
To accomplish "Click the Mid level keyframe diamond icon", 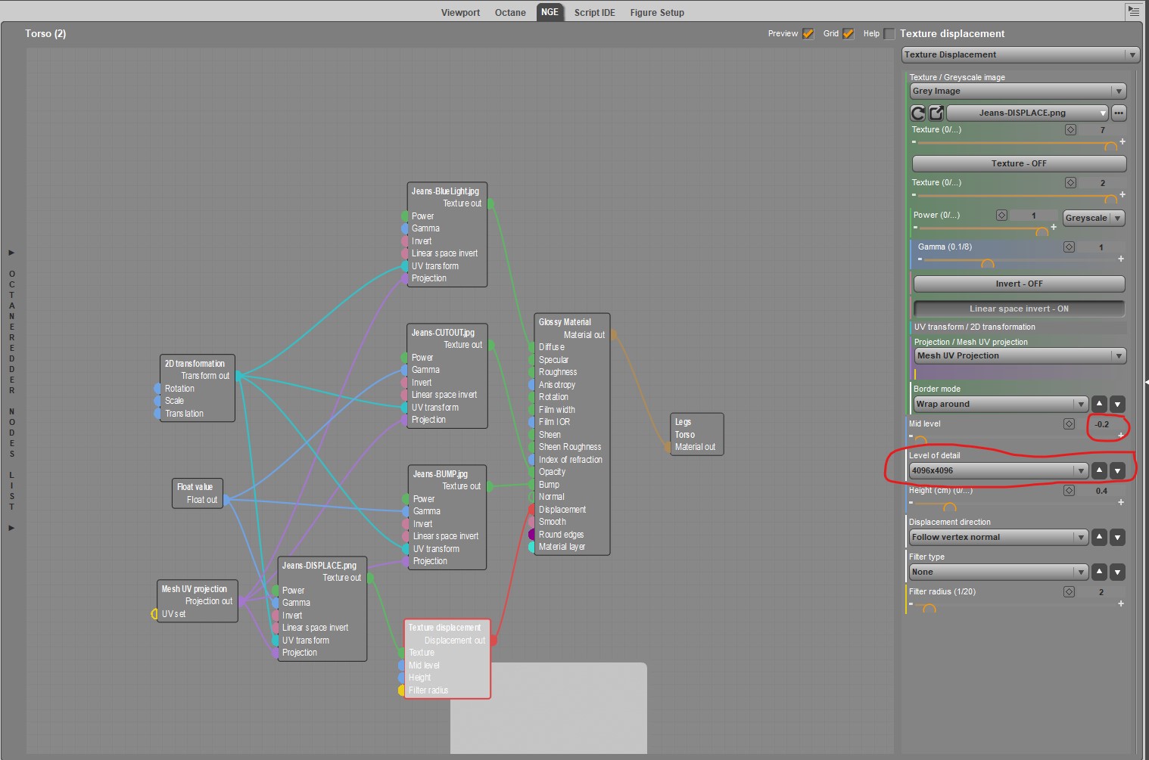I will [x=1069, y=423].
